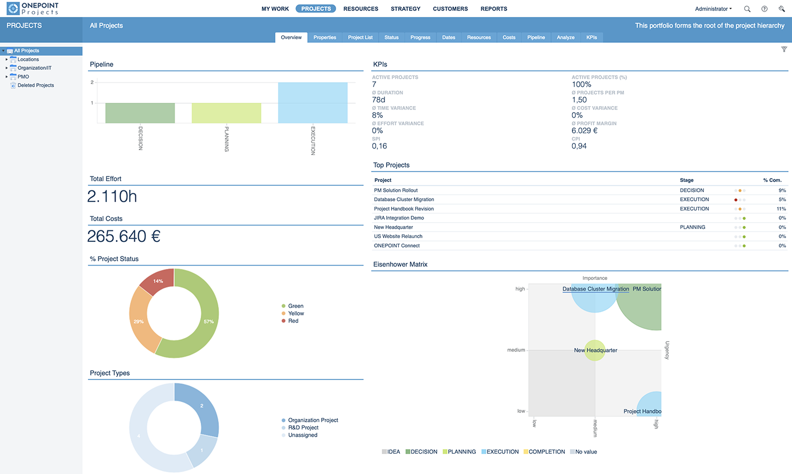Collapse the All Projects tree node
The height and width of the screenshot is (474, 792).
[4, 50]
